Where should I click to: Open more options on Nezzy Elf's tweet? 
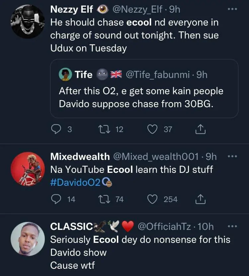[233, 10]
